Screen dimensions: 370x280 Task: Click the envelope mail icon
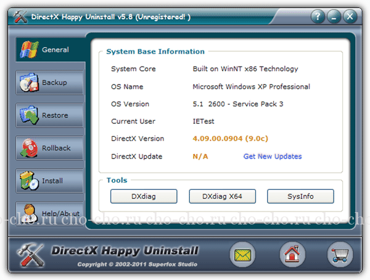pos(242,253)
